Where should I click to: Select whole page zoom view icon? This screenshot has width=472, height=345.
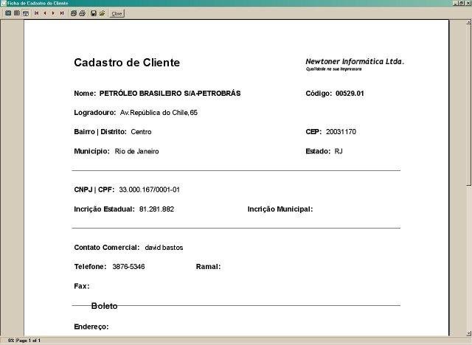tap(8, 13)
